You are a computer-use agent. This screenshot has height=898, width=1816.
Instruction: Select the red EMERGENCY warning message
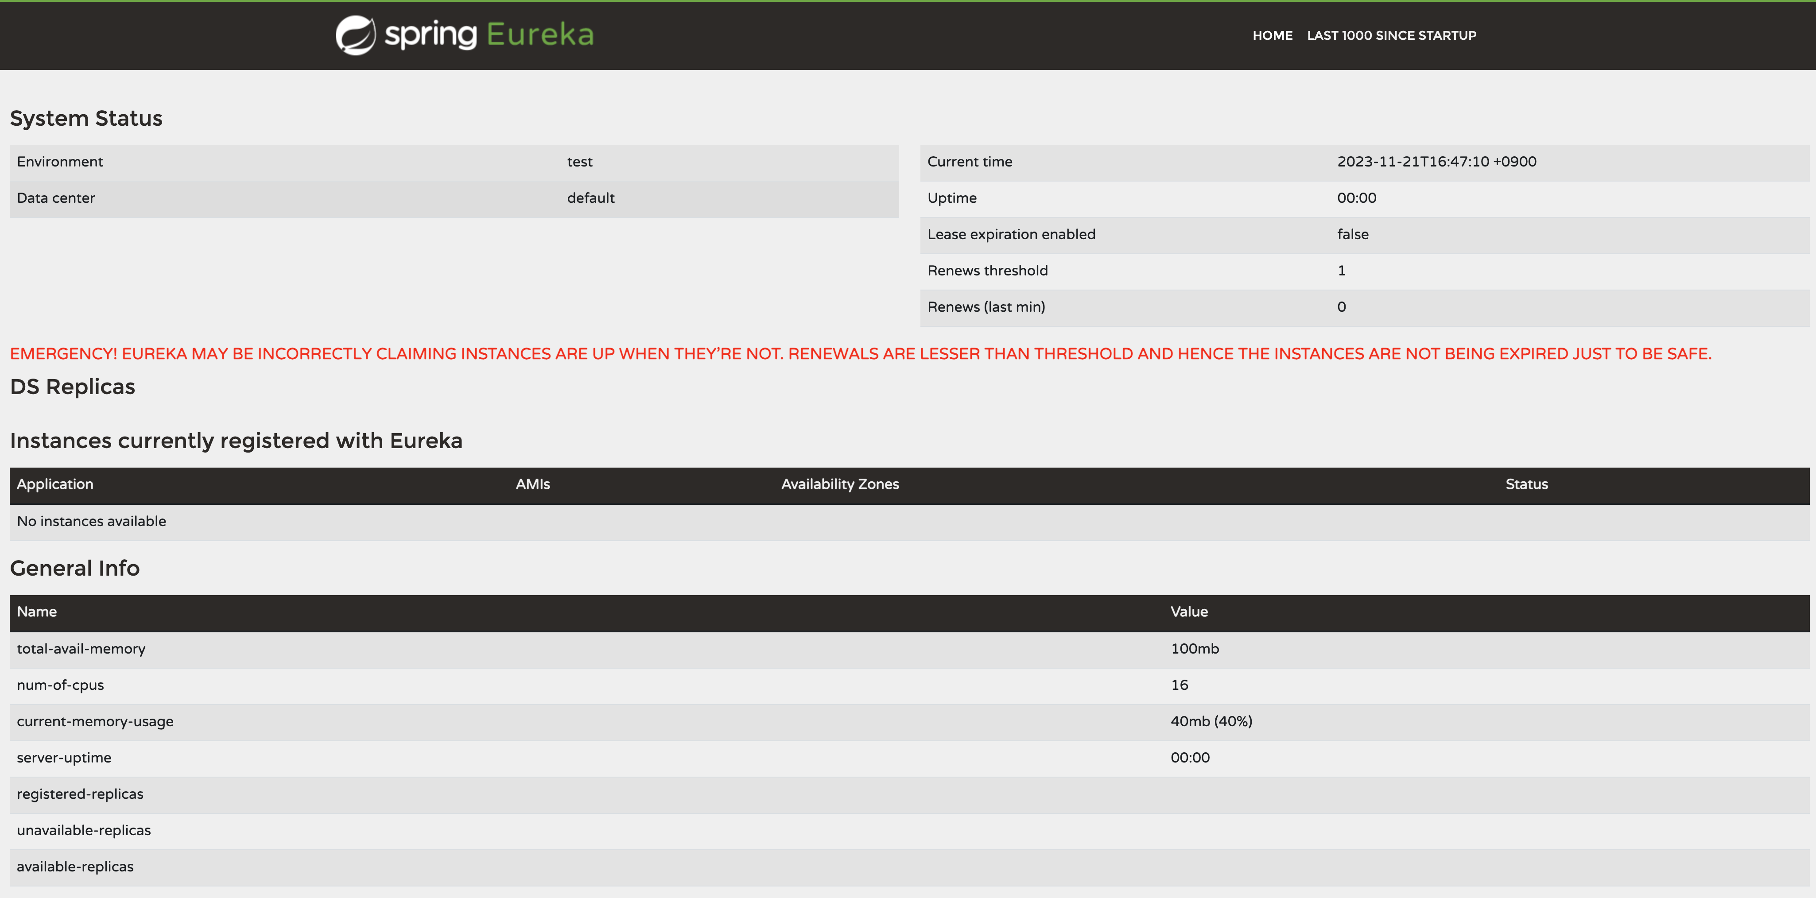(x=861, y=354)
